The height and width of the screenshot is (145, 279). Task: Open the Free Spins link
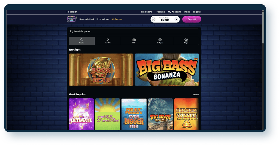coord(147,12)
